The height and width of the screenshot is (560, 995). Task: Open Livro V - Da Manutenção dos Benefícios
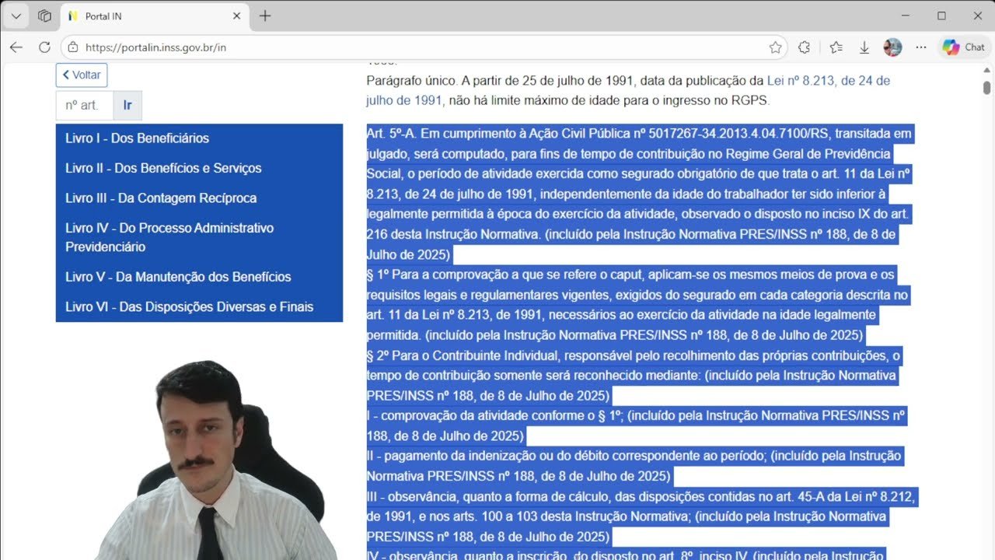point(199,277)
